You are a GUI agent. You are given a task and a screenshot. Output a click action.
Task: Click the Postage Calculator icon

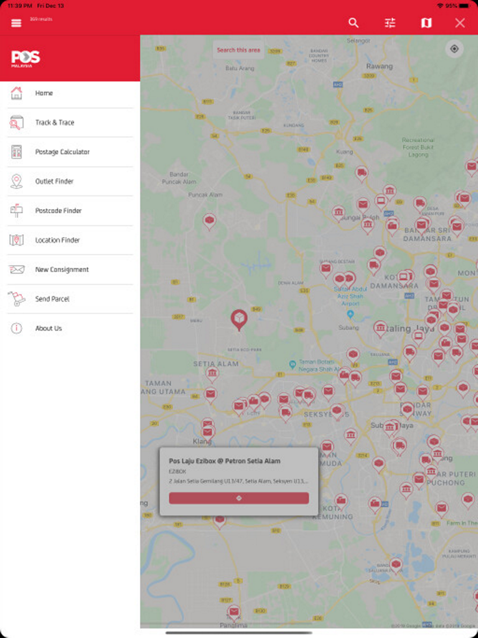click(x=16, y=152)
